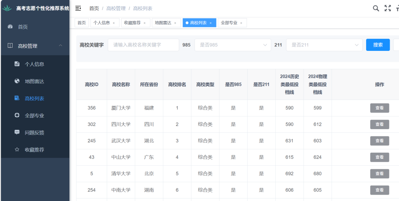The image size is (399, 201).
Task: Click the 高校管理 breadcrumb
Action: click(116, 8)
